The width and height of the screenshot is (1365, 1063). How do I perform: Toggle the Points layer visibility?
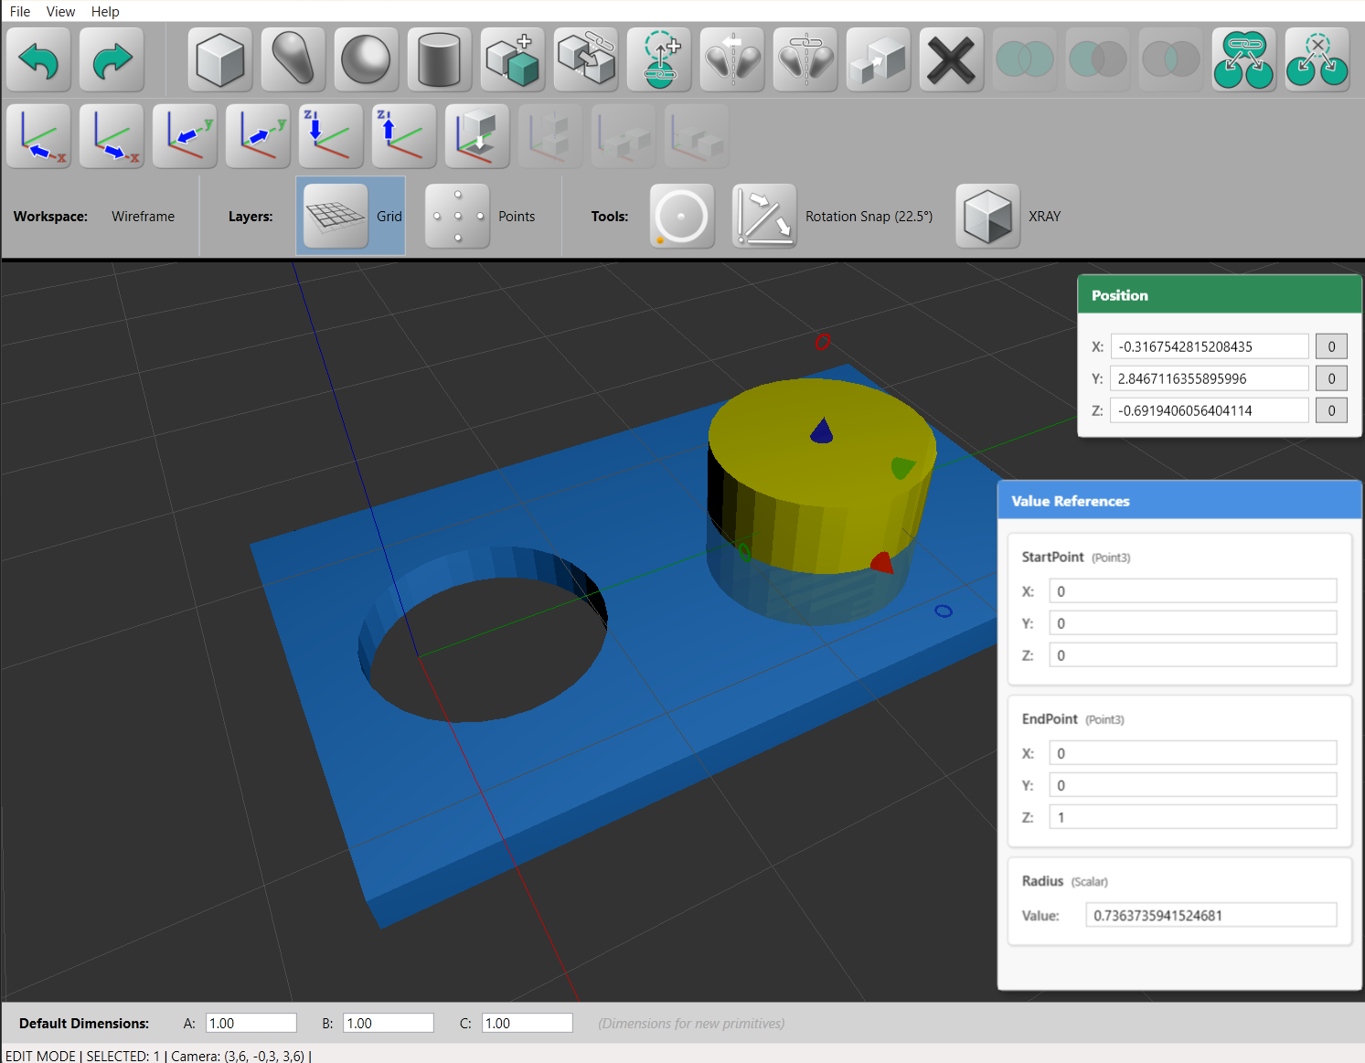[457, 216]
